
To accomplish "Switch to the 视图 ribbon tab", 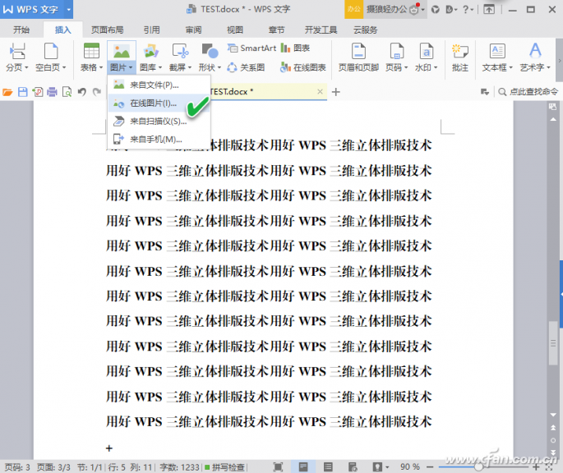I will pyautogui.click(x=235, y=30).
